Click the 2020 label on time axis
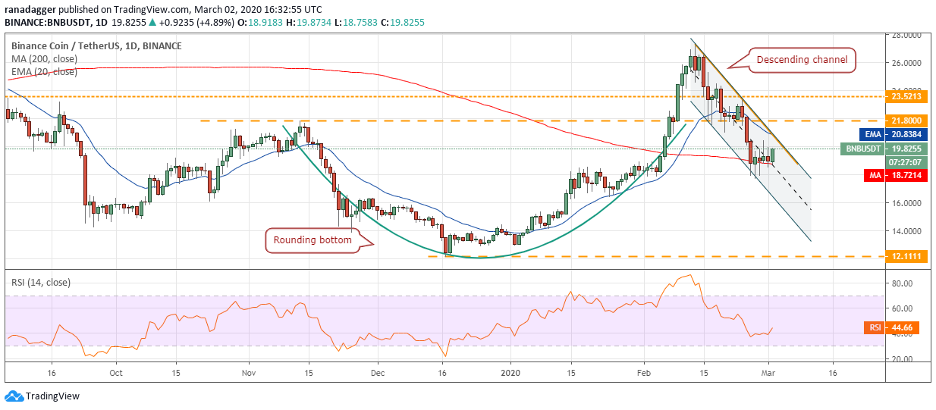Image resolution: width=936 pixels, height=410 pixels. [x=511, y=374]
